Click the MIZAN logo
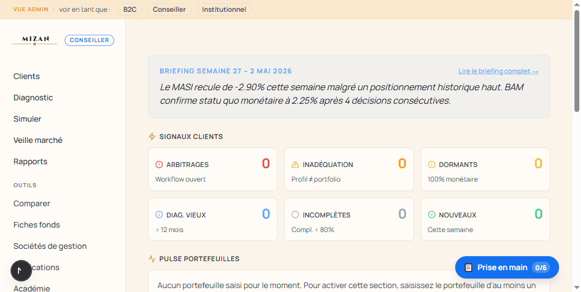 pyautogui.click(x=34, y=40)
